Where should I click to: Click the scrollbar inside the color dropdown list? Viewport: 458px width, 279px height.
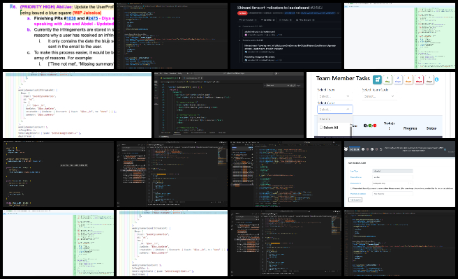tap(350, 130)
